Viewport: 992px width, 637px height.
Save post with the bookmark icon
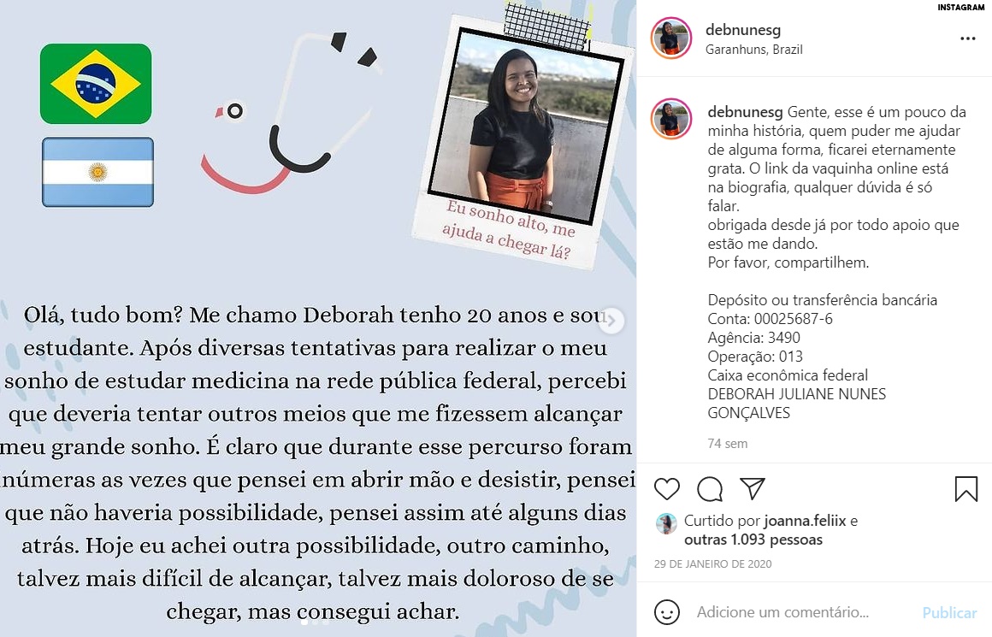tap(966, 489)
